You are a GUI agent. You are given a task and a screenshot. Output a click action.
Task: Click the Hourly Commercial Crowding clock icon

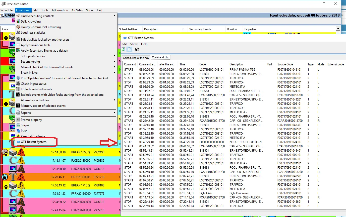click(x=18, y=27)
